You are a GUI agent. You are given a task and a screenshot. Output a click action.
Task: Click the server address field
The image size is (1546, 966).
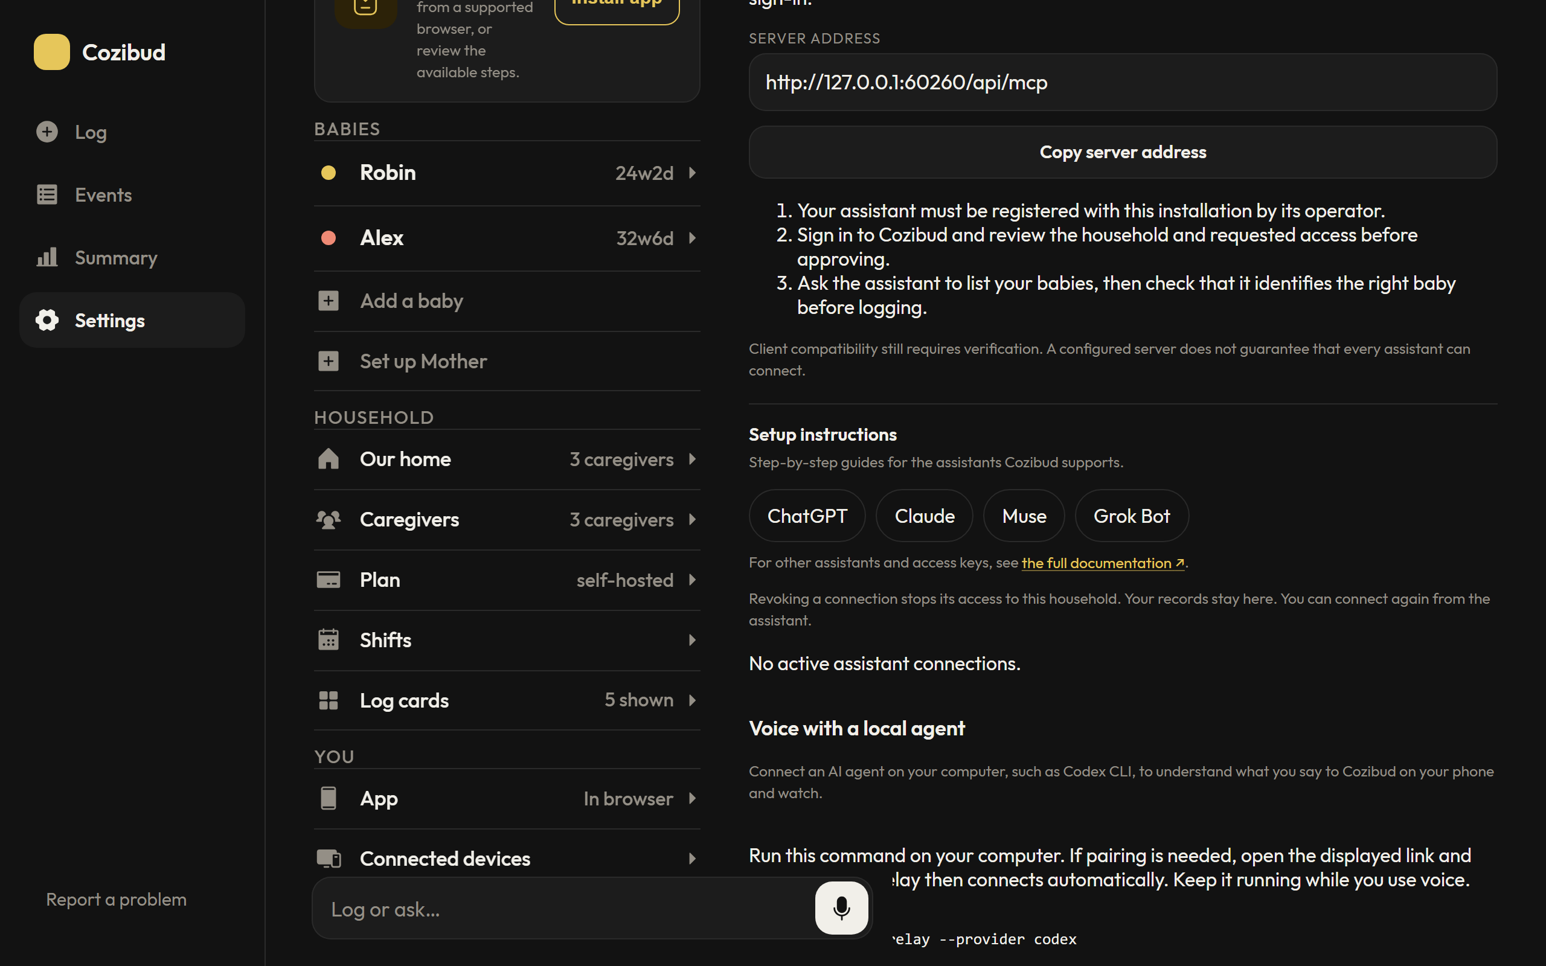click(x=1123, y=82)
